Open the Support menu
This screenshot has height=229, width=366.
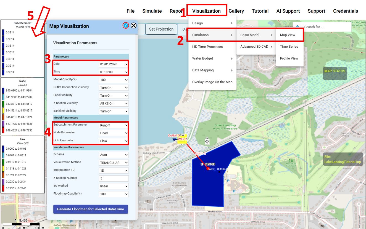point(316,11)
